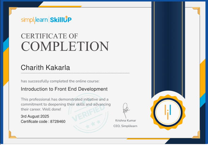Click the line 'This professional has demonstrated initiative and a'
The image size is (208, 145).
click(x=65, y=99)
